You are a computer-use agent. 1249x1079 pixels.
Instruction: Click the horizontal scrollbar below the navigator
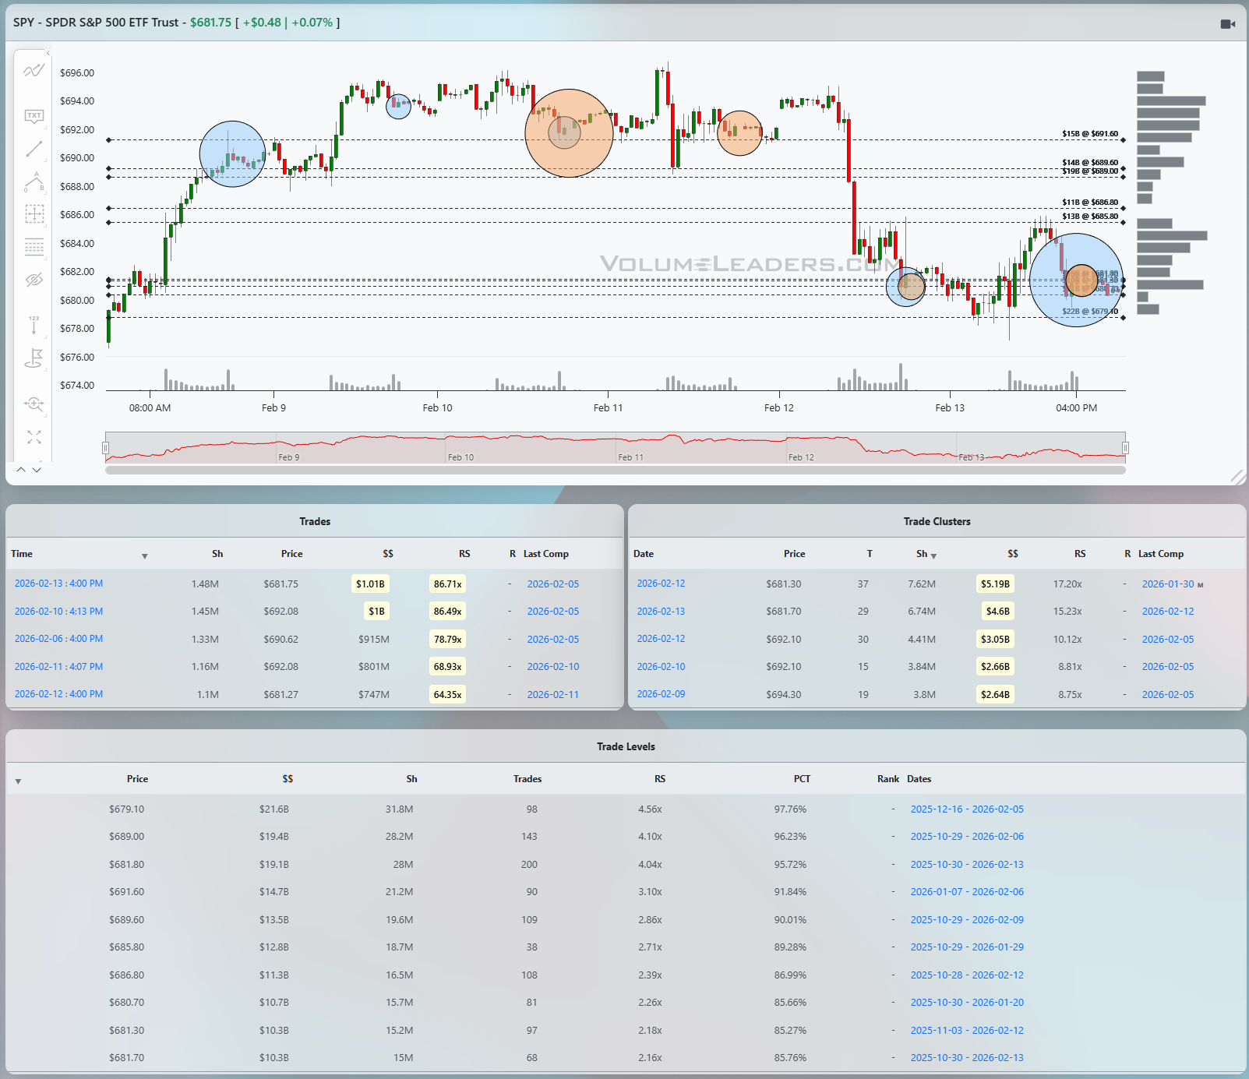pyautogui.click(x=615, y=470)
